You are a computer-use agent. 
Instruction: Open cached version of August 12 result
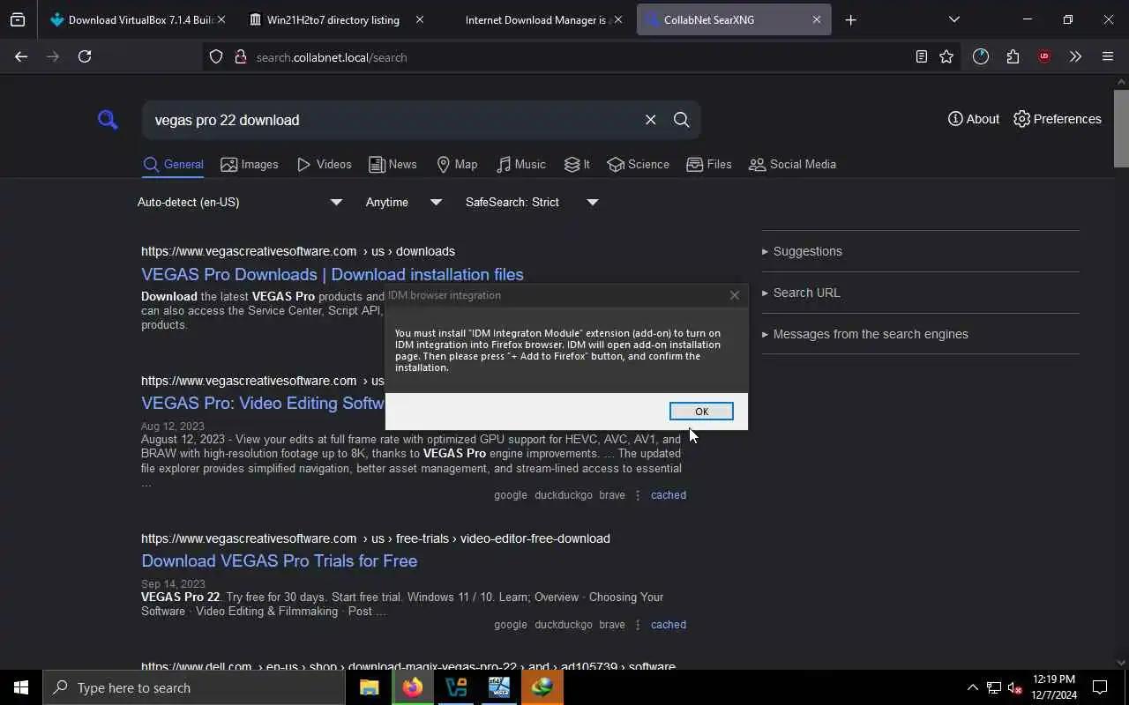tap(669, 495)
